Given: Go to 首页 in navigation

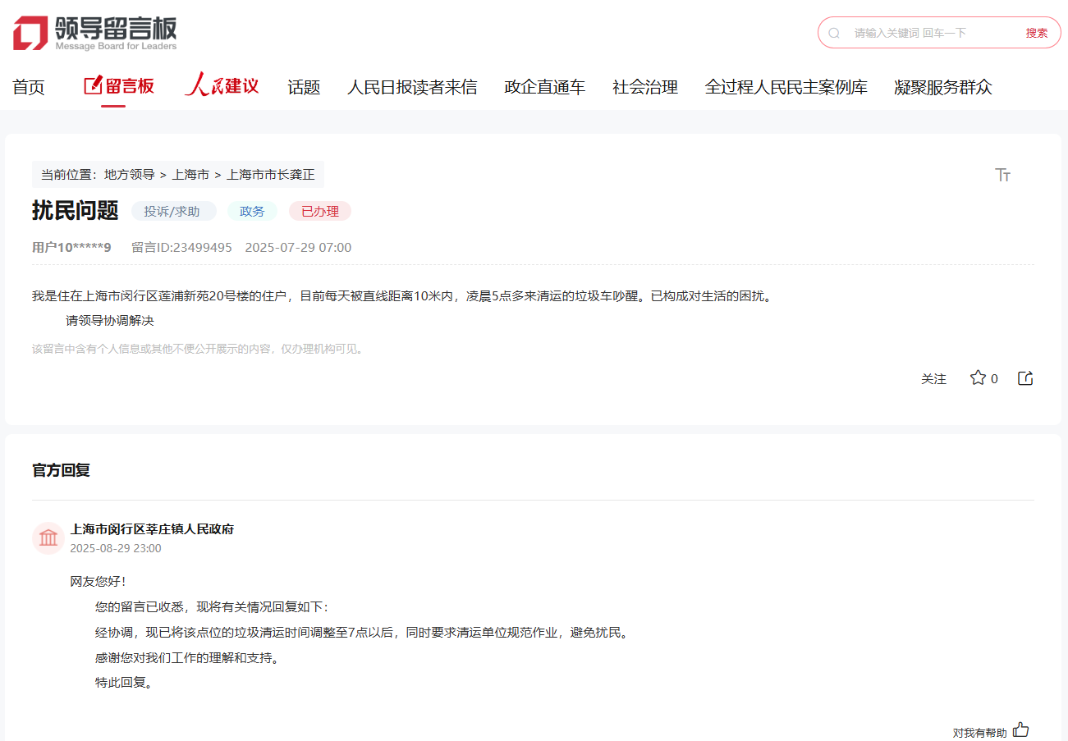Looking at the screenshot, I should pos(29,87).
